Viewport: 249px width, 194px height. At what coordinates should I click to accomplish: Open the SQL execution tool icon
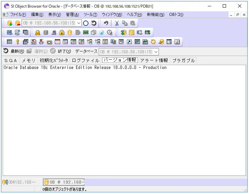10,32
